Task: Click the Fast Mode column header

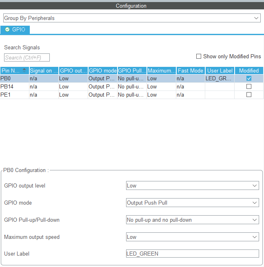Action: [190, 71]
